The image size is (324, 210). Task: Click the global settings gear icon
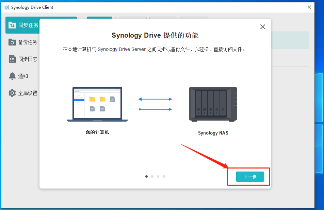pyautogui.click(x=12, y=93)
